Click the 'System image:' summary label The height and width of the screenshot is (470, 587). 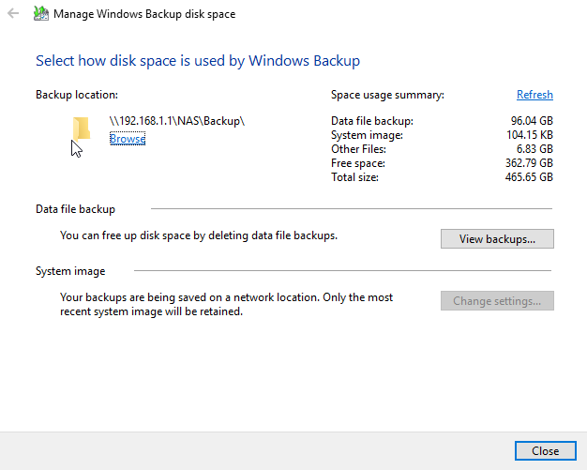coord(367,135)
